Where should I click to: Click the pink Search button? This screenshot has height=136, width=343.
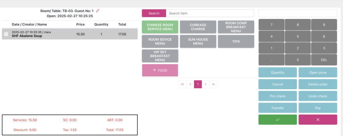click(x=154, y=13)
